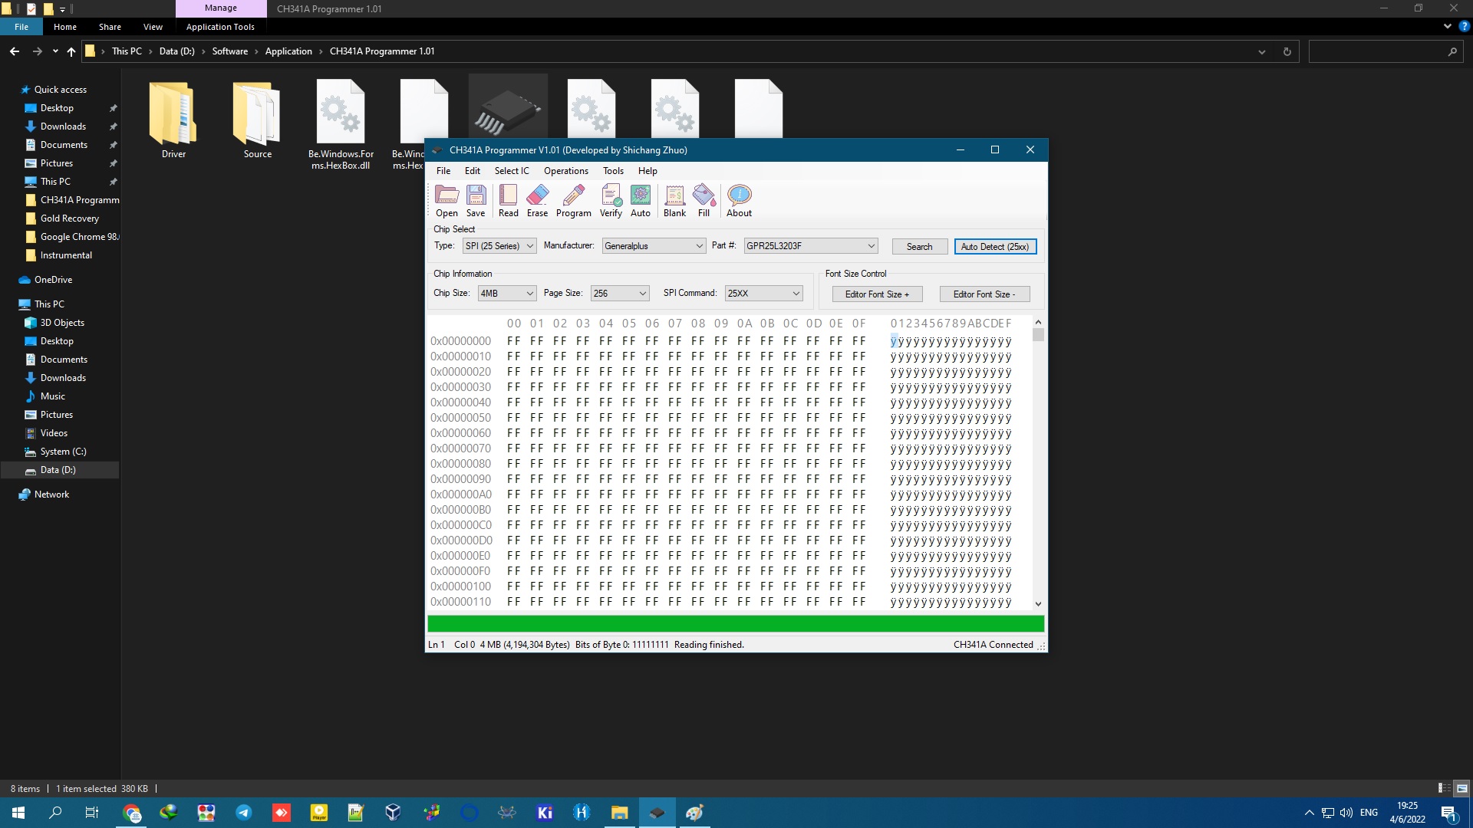Select System (C:) drive in sidebar
Screen dimensions: 1473x828
pos(63,452)
